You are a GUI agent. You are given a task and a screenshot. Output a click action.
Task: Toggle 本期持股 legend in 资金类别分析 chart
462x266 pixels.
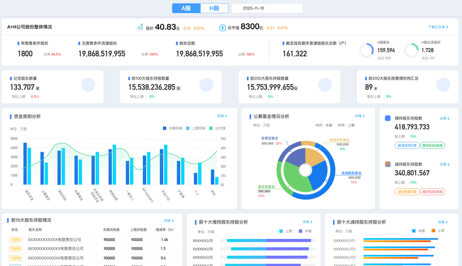point(172,128)
